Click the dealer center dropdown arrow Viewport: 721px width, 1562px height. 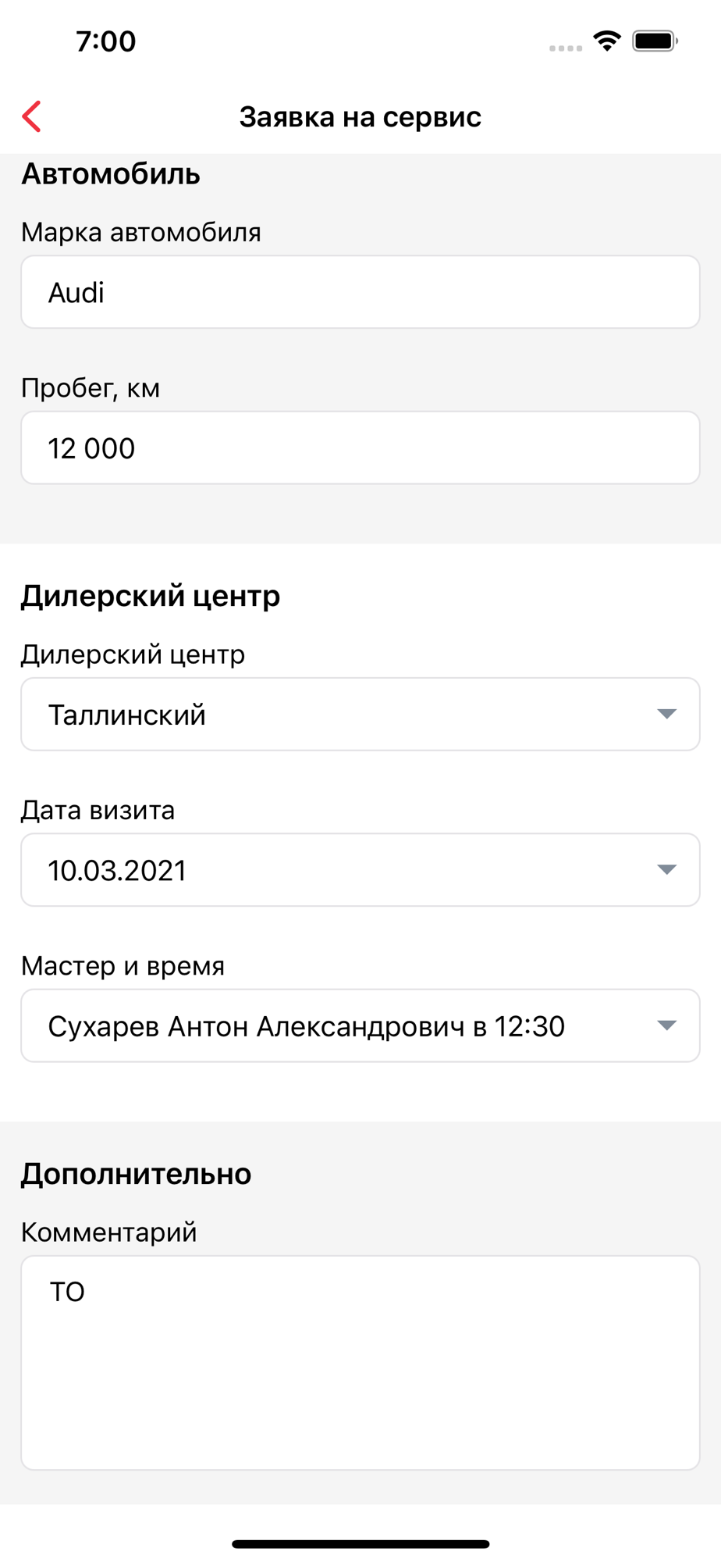tap(666, 714)
